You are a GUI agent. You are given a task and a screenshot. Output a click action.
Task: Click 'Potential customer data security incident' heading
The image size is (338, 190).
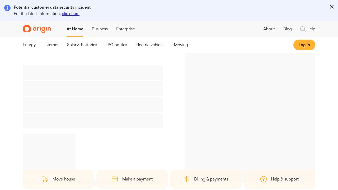(52, 7)
